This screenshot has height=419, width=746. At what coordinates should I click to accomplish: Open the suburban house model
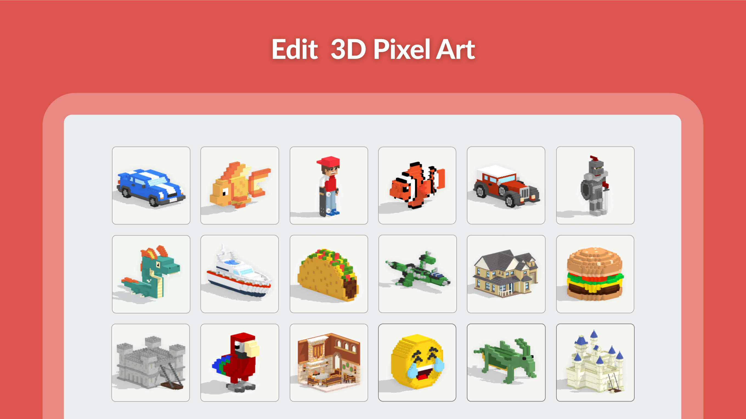(x=506, y=274)
